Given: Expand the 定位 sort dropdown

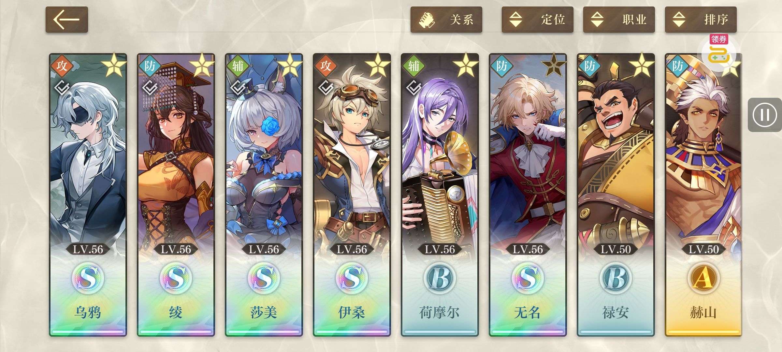Looking at the screenshot, I should point(537,20).
